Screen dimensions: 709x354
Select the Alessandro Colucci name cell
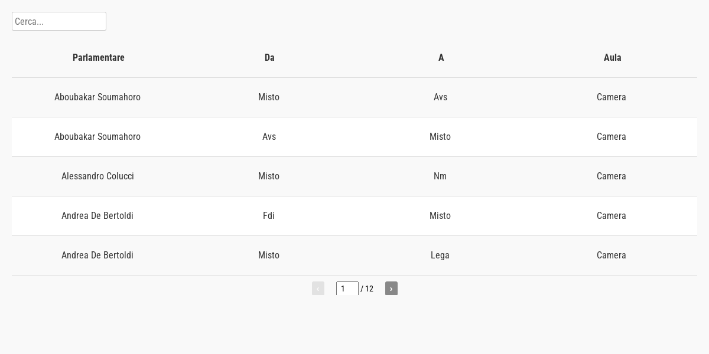tap(97, 176)
